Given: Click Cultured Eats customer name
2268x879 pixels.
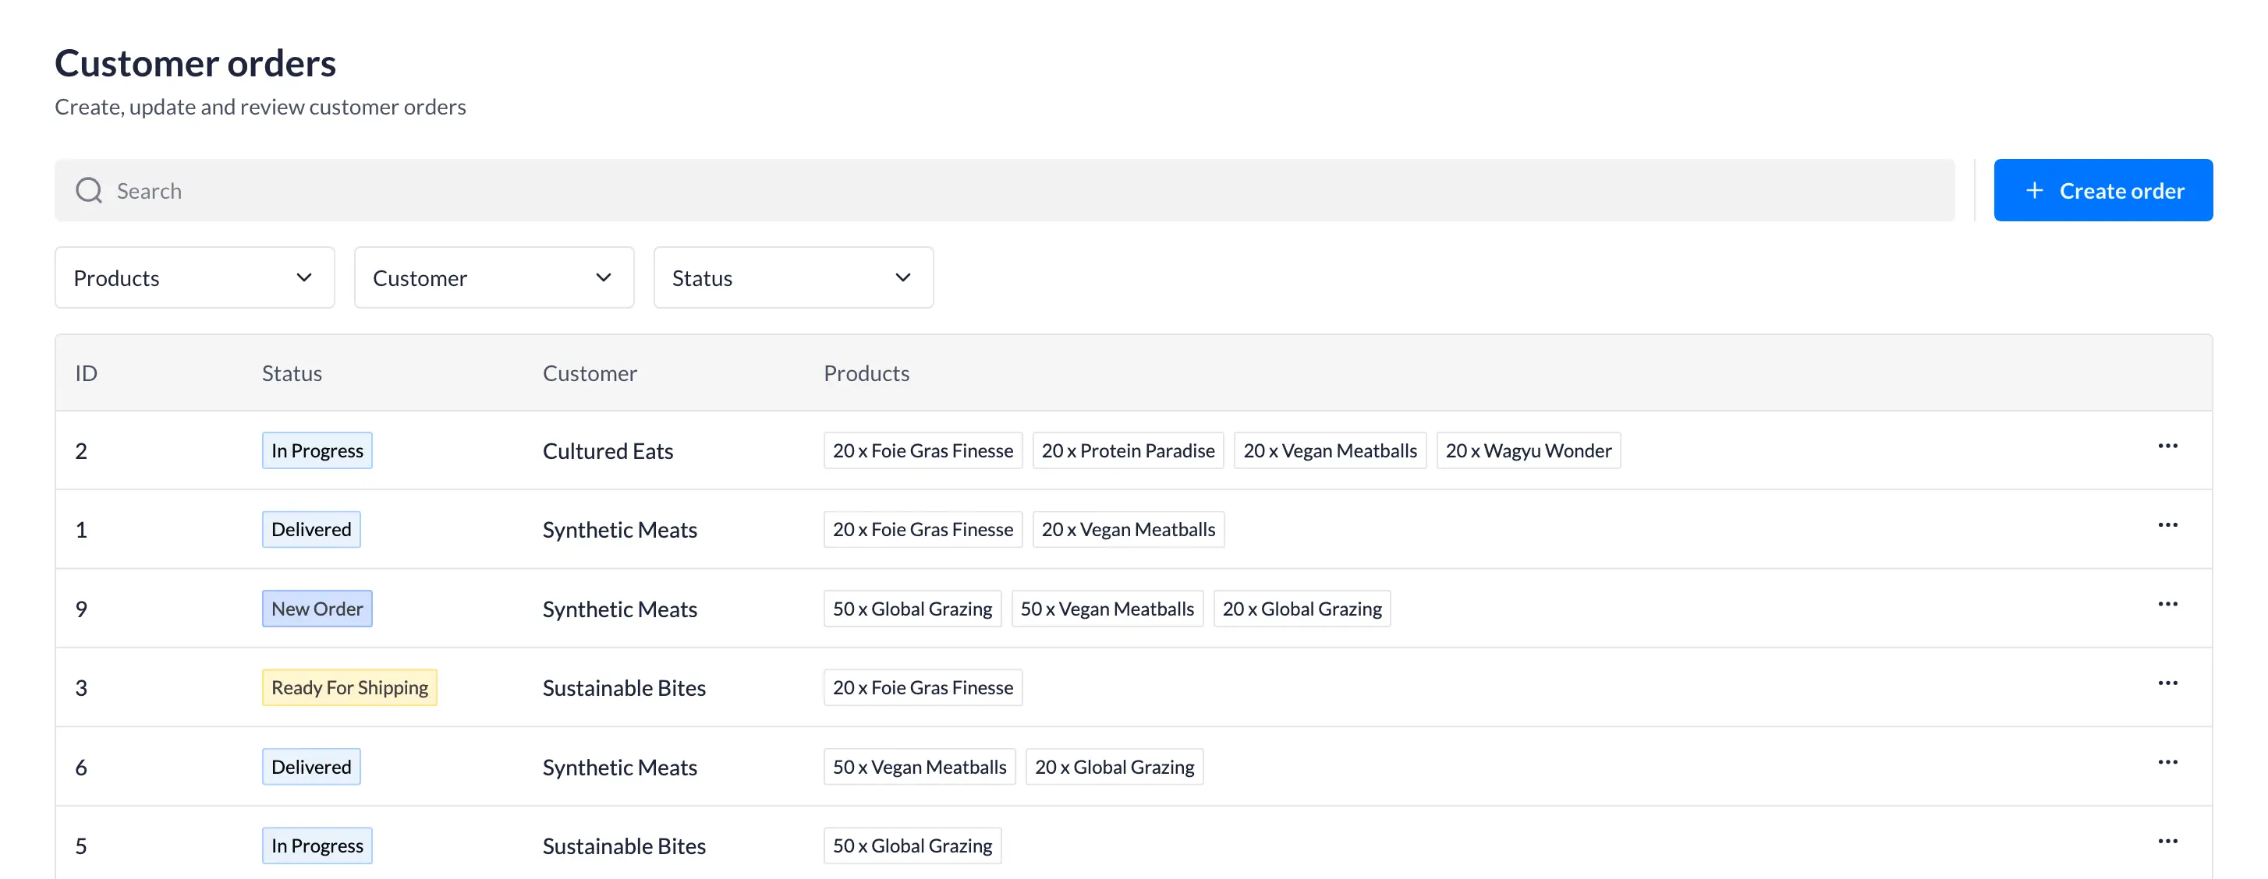Looking at the screenshot, I should pyautogui.click(x=608, y=450).
